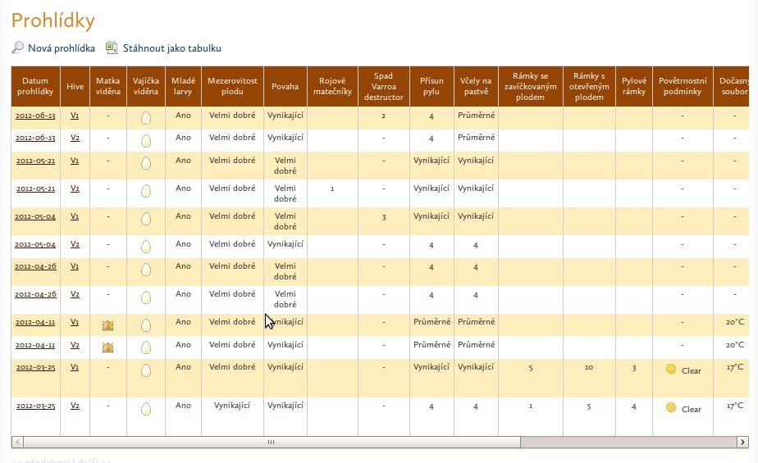758x463 pixels.
Task: Click the magnifier icon beside Nová prohlídka
Action: tap(17, 48)
